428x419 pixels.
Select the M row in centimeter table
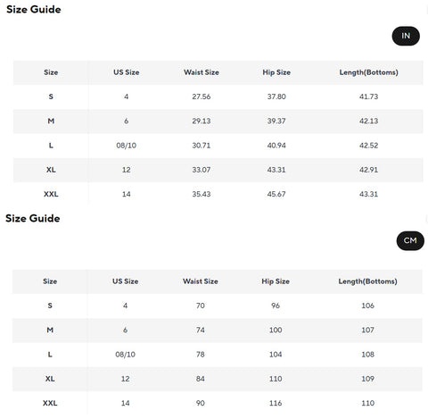[x=218, y=330]
